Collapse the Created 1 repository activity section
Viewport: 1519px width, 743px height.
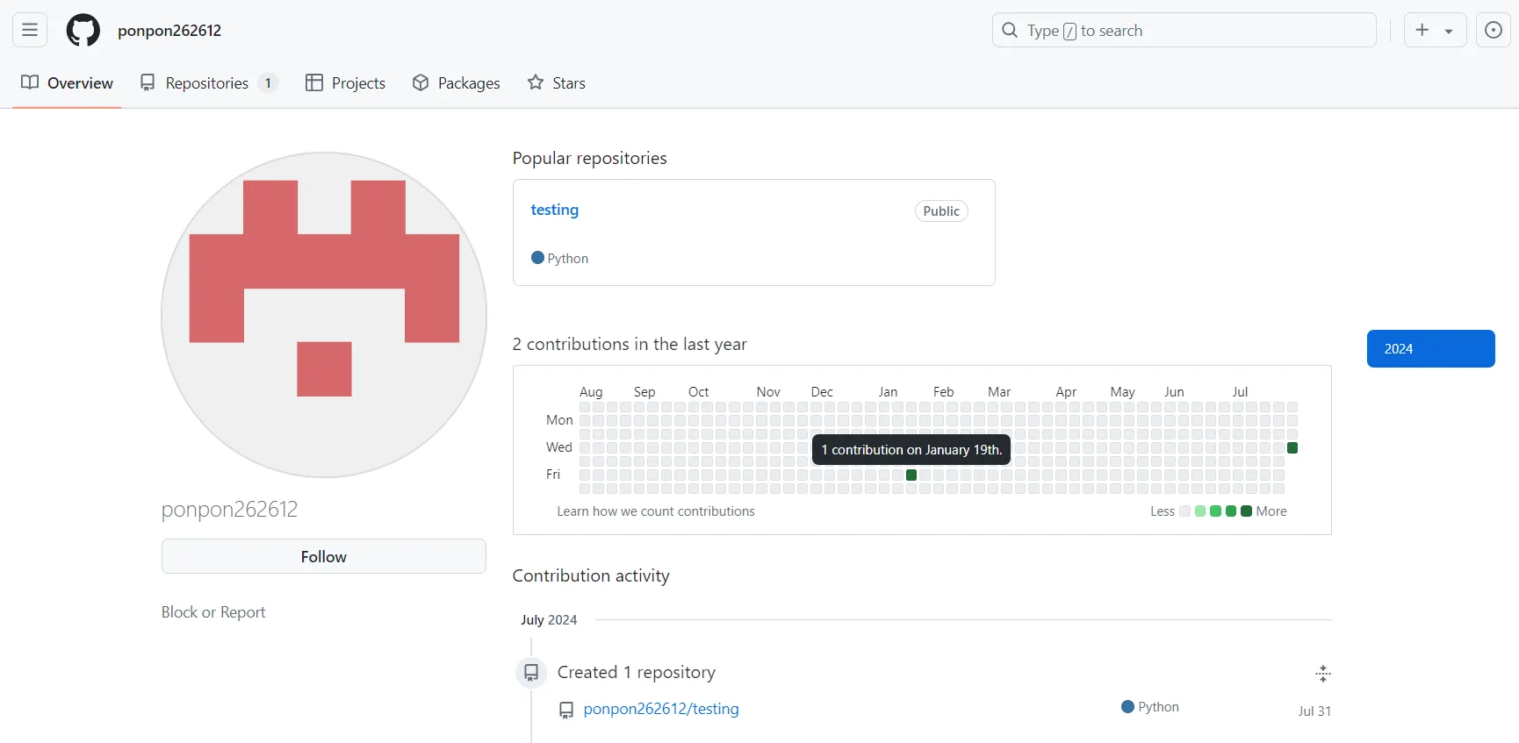pyautogui.click(x=1322, y=674)
